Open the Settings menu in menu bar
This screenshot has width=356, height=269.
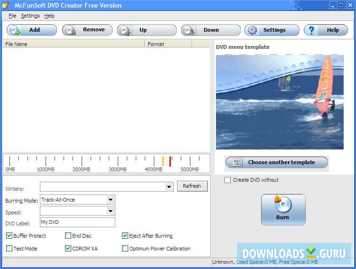pyautogui.click(x=30, y=16)
